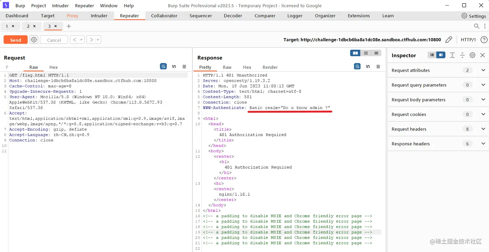This screenshot has height=252, width=489.
Task: Click GET /flag.html request line
Action: click(39, 75)
